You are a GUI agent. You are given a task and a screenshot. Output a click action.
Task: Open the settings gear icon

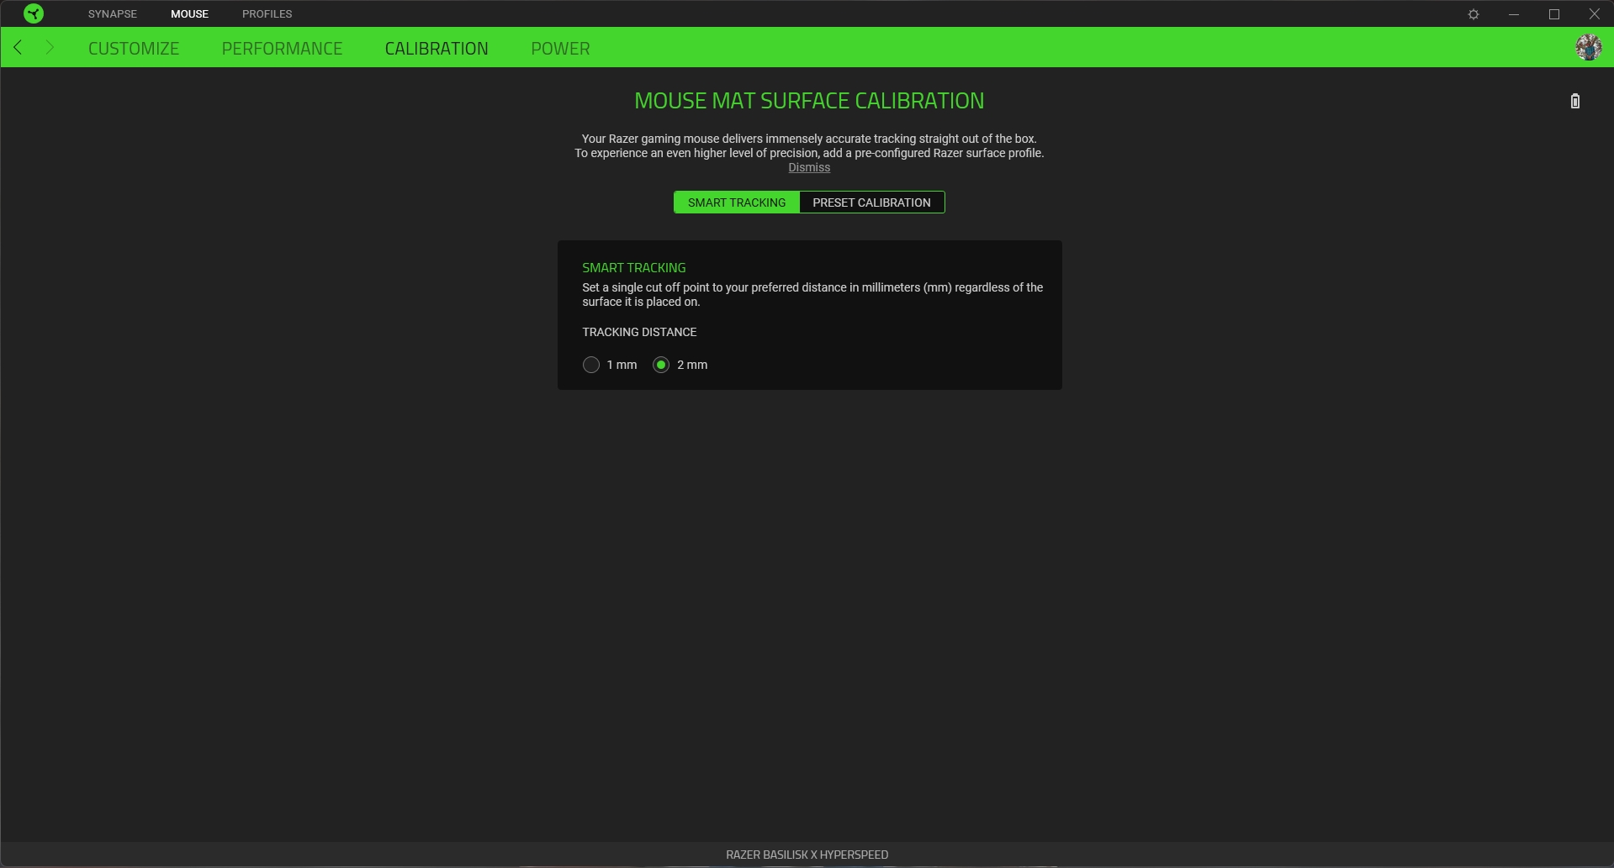click(x=1474, y=14)
